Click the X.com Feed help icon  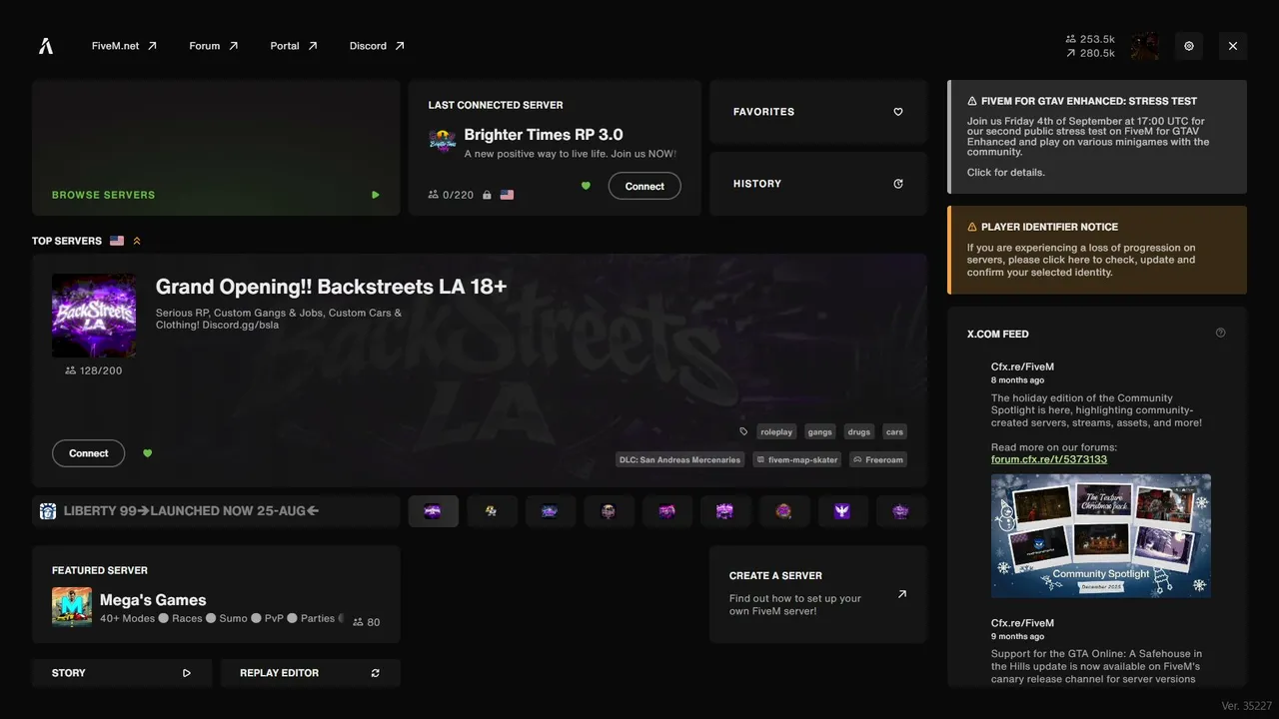[1220, 334]
